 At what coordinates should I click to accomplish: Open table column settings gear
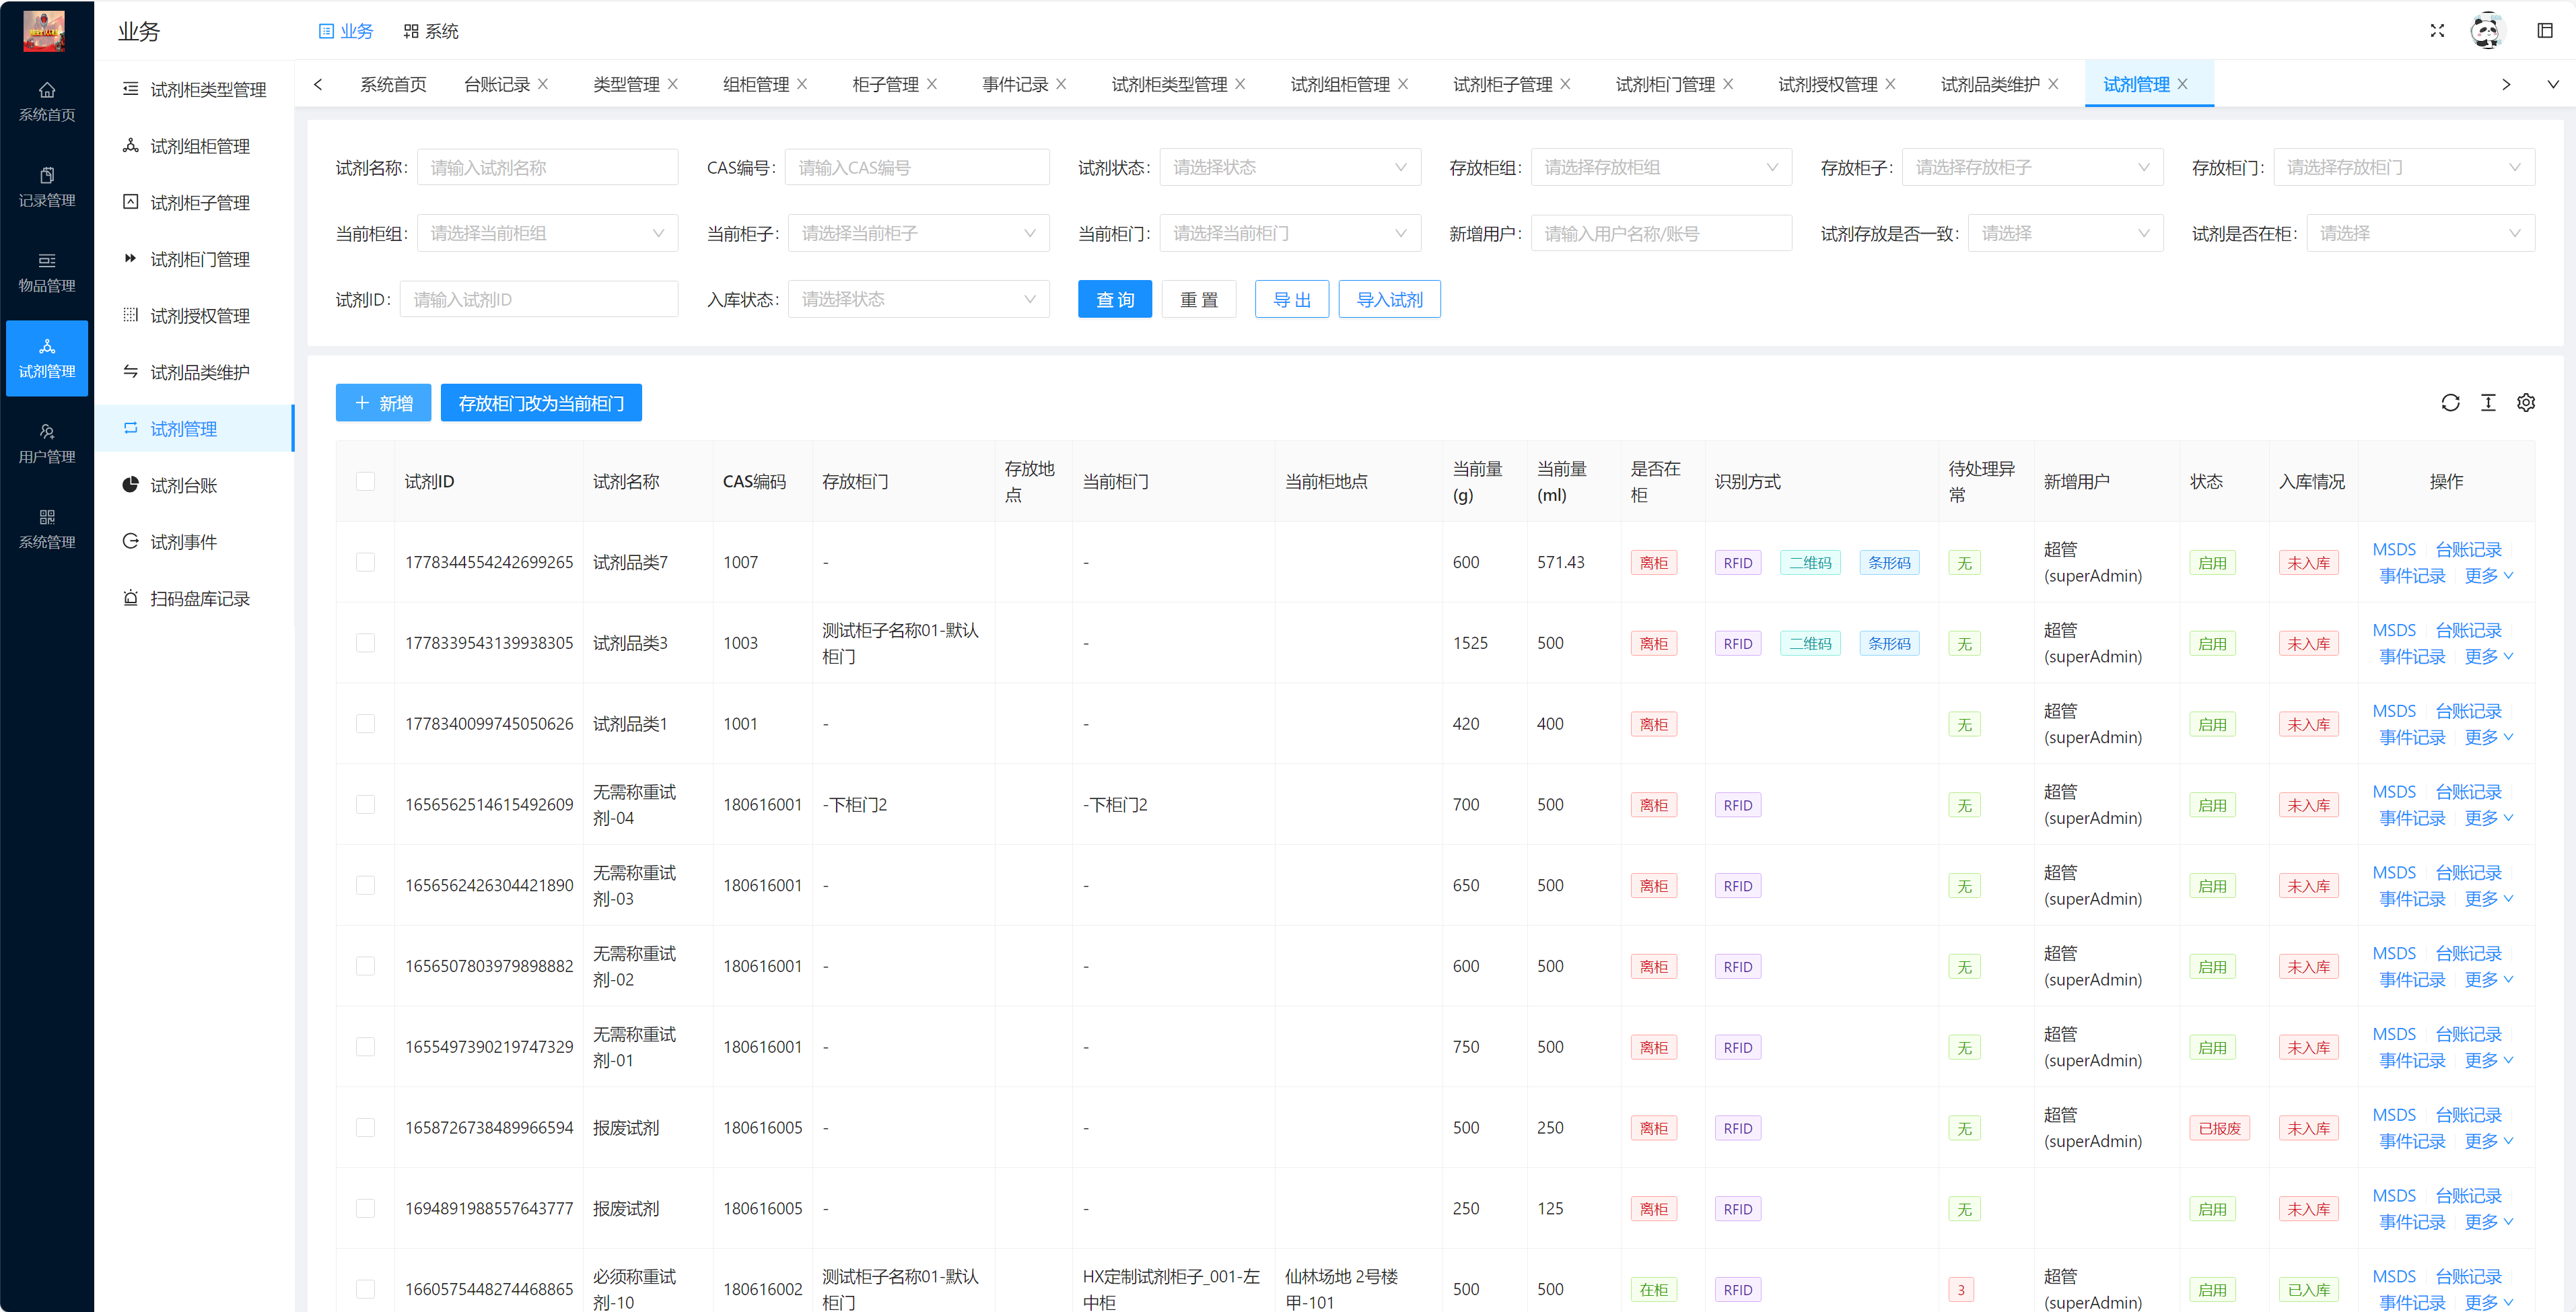(x=2526, y=403)
